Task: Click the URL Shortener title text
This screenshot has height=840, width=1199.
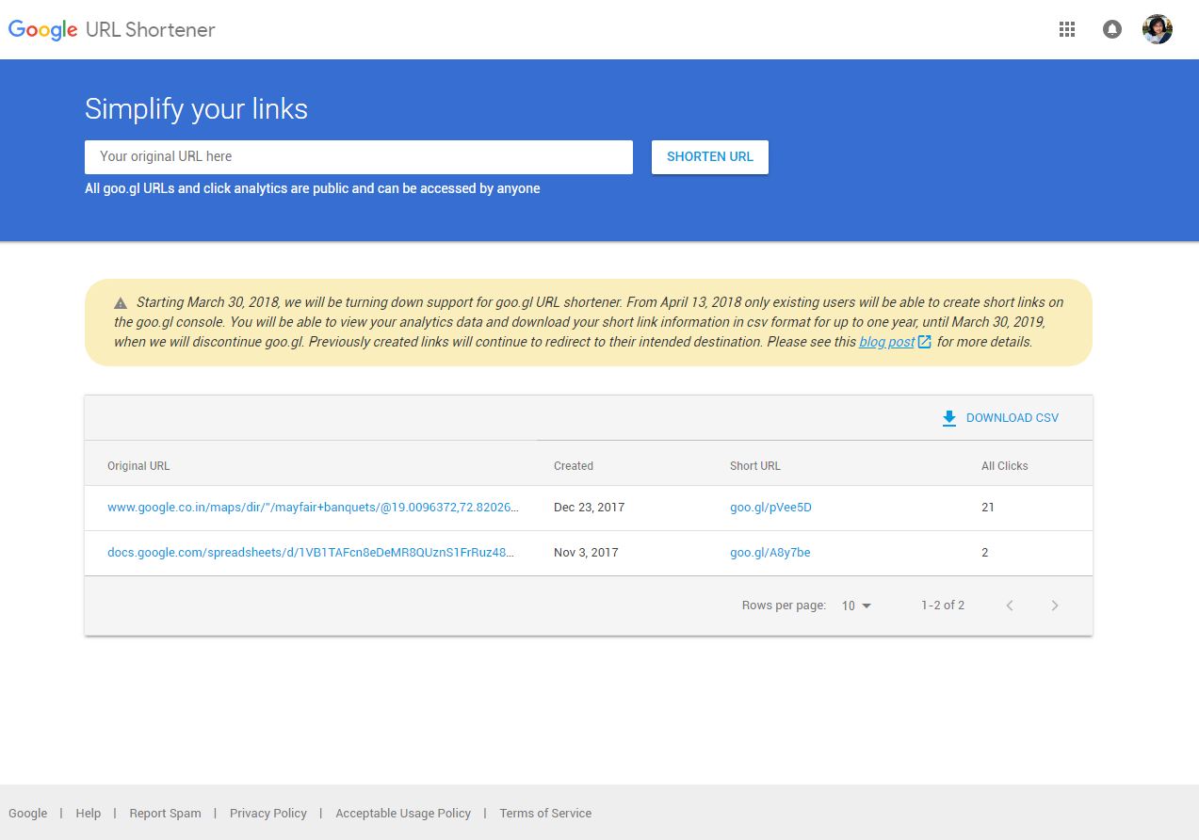Action: (151, 29)
